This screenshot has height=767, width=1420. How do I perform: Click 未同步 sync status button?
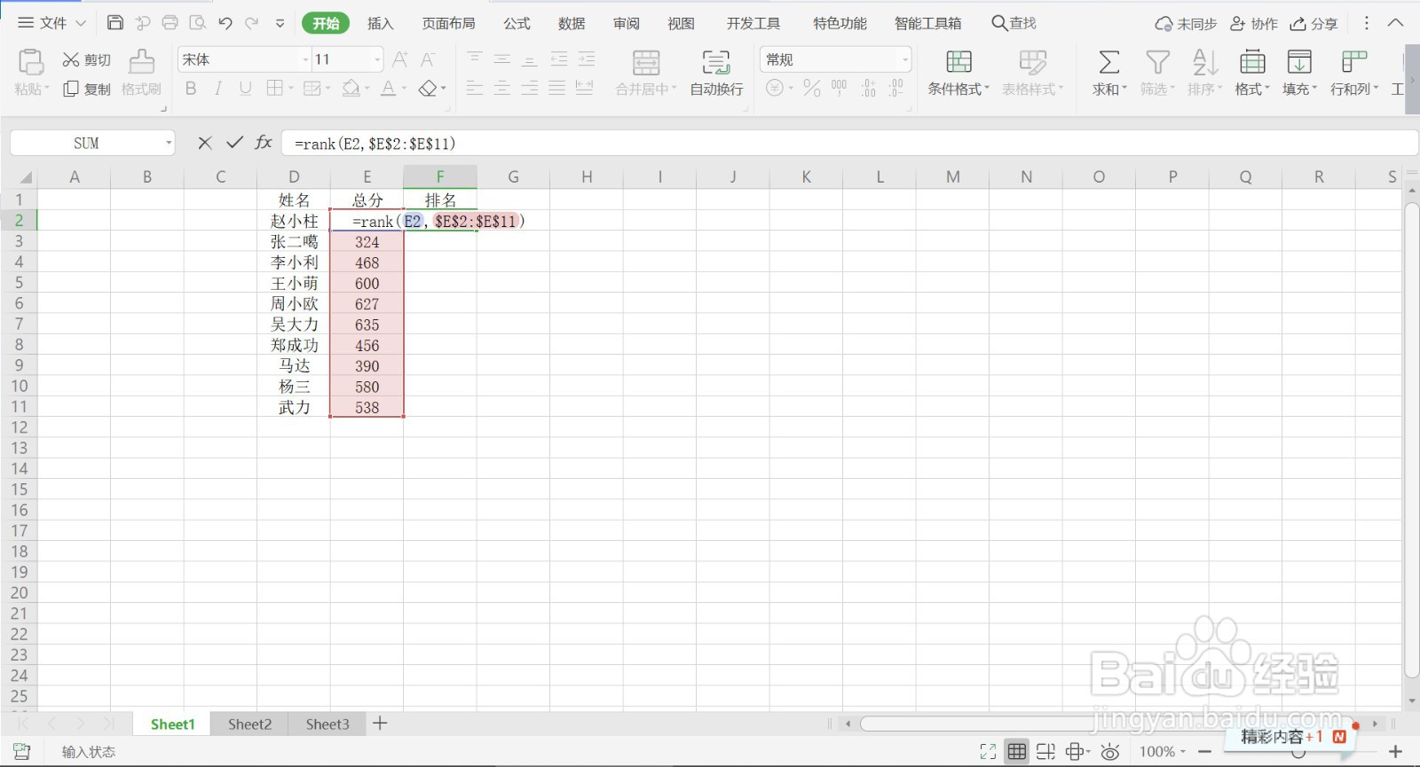pyautogui.click(x=1186, y=24)
